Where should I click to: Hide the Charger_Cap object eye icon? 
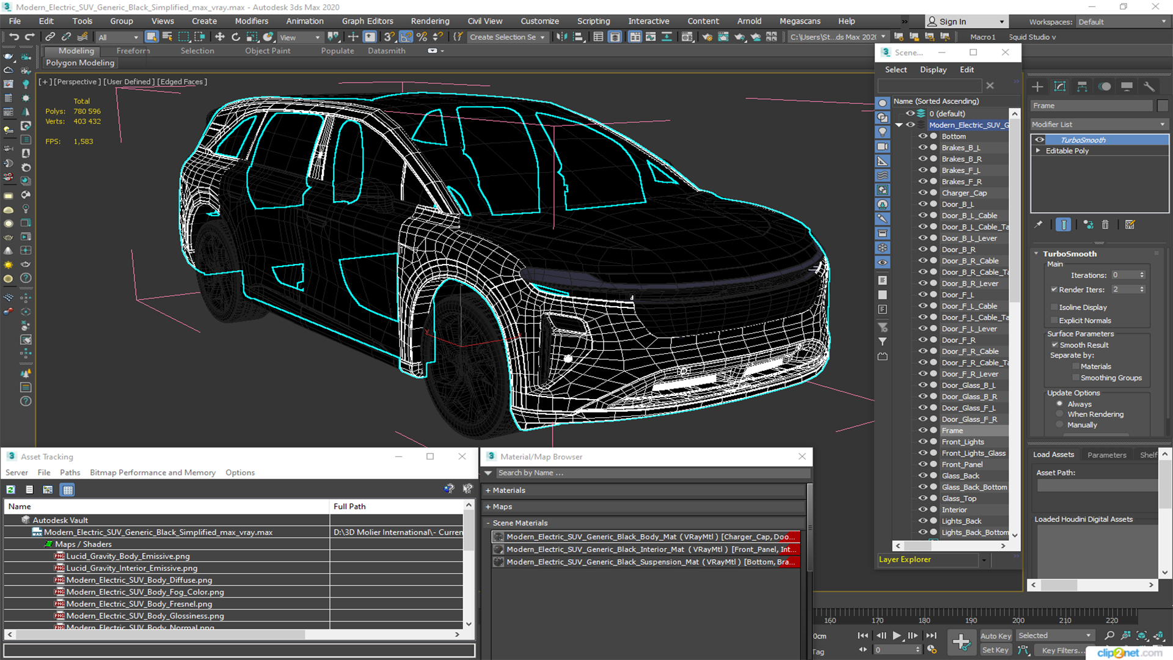coord(923,193)
